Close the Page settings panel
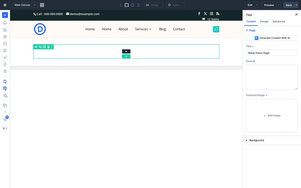 point(296,15)
